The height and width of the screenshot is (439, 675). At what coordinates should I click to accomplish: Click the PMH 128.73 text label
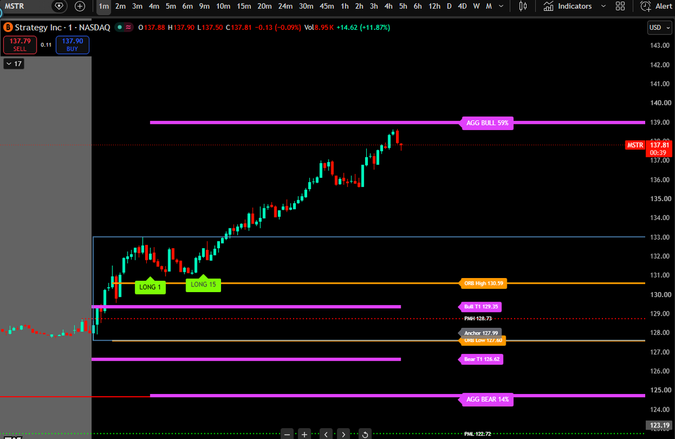point(479,319)
